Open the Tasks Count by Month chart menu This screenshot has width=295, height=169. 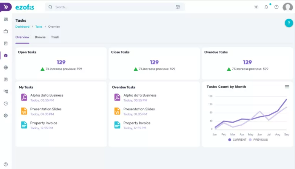287,87
